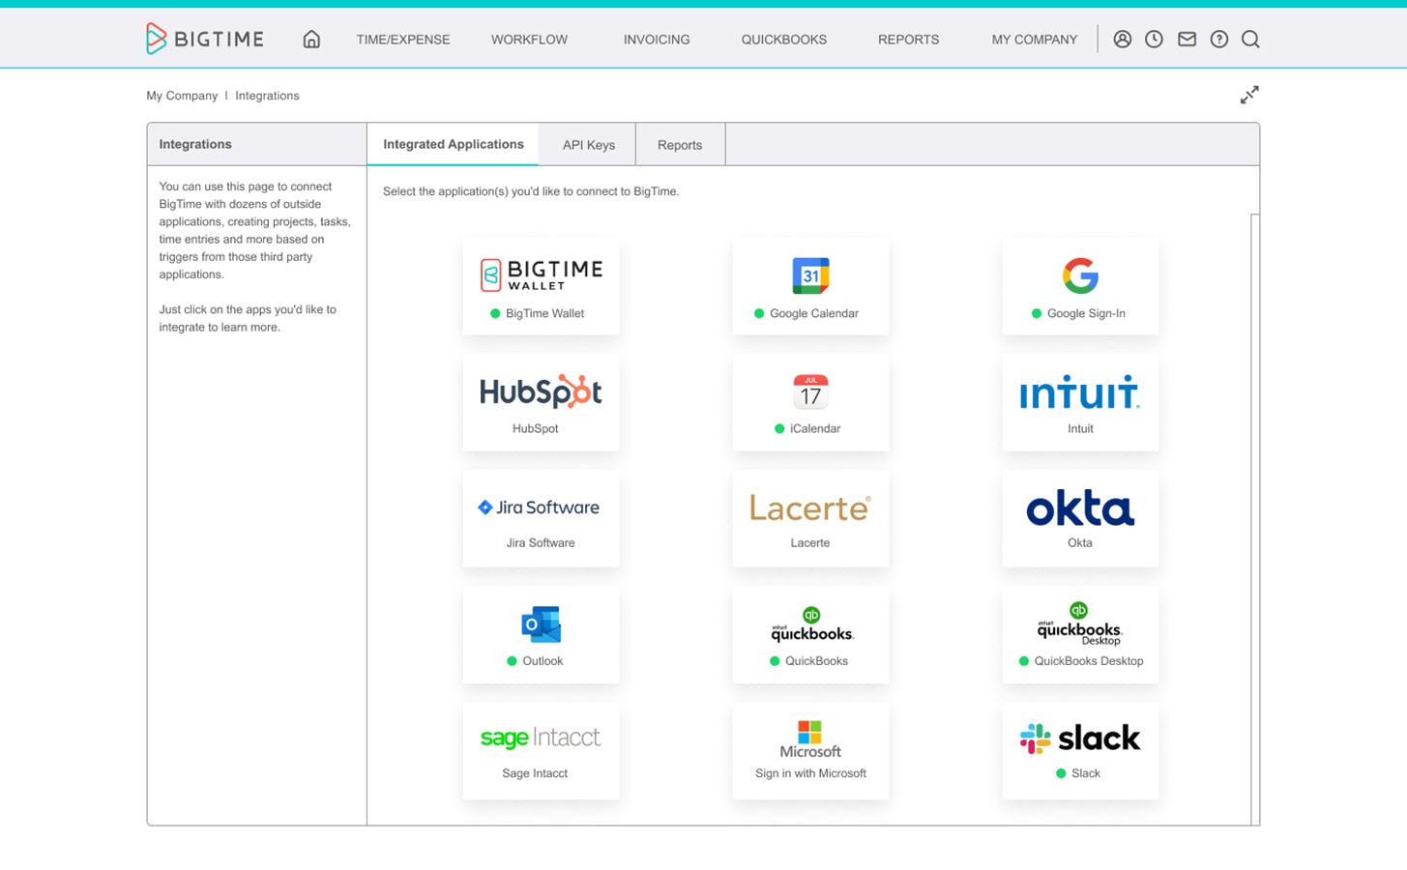Click the "Sign in with Microsoft" caption
Viewport: 1407px width, 870px height.
click(810, 773)
